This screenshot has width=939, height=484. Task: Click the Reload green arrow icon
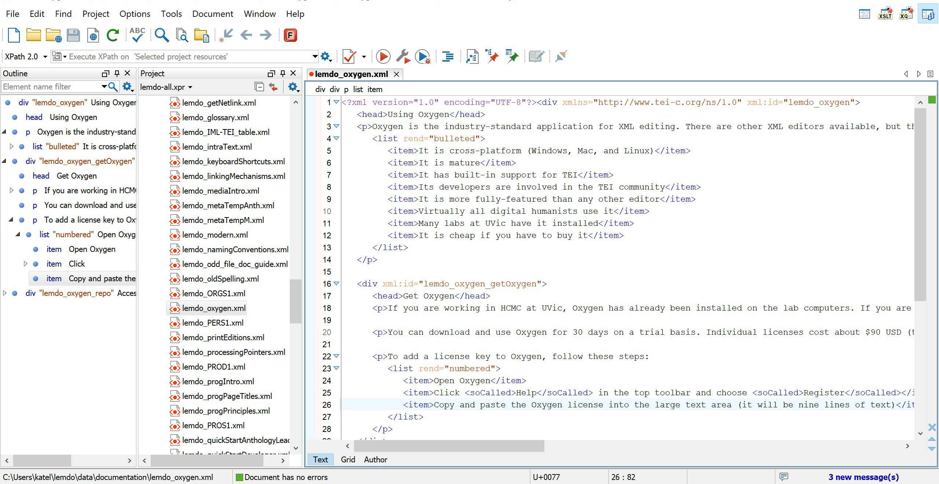[113, 35]
